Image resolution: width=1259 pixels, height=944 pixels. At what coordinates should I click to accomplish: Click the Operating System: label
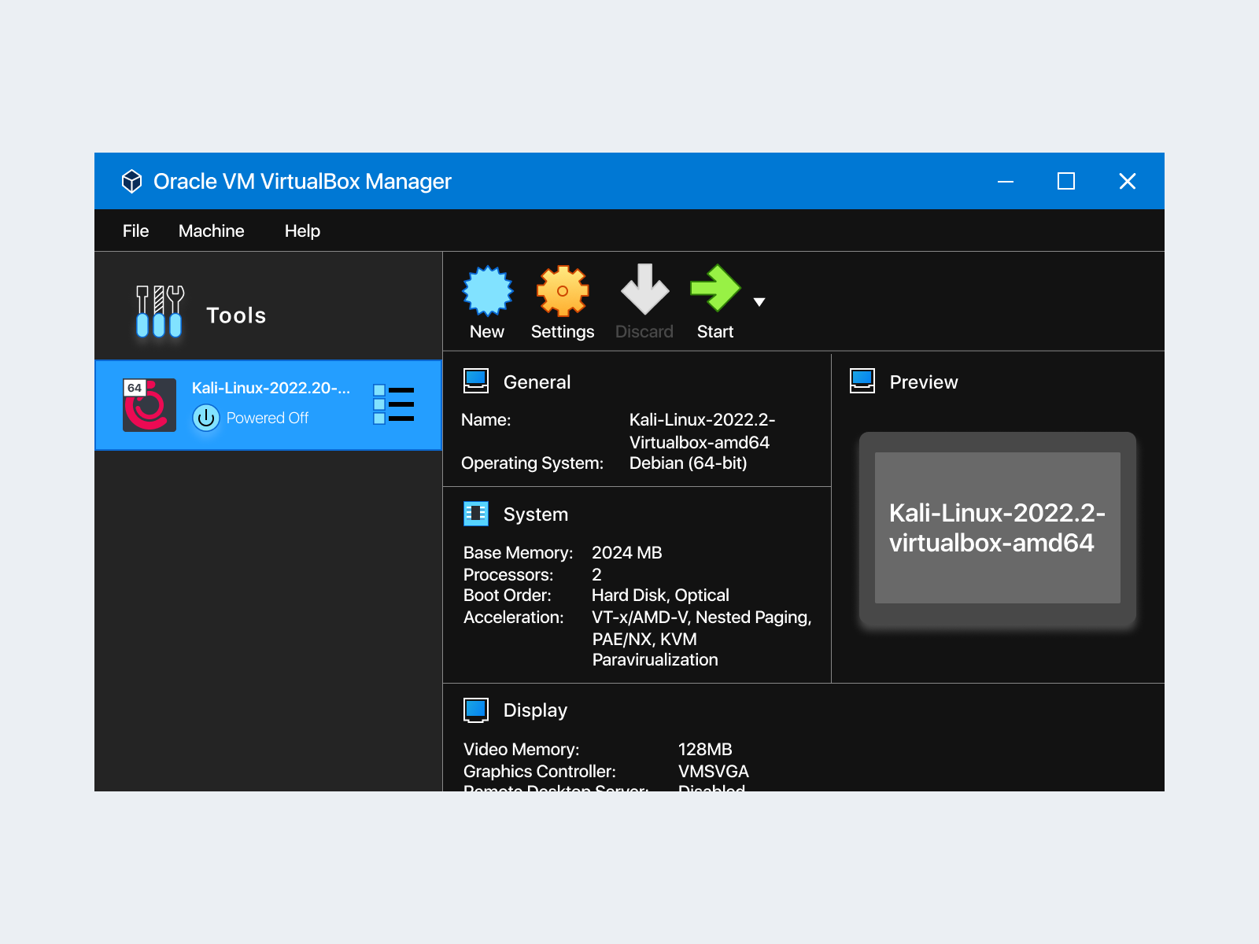[533, 463]
